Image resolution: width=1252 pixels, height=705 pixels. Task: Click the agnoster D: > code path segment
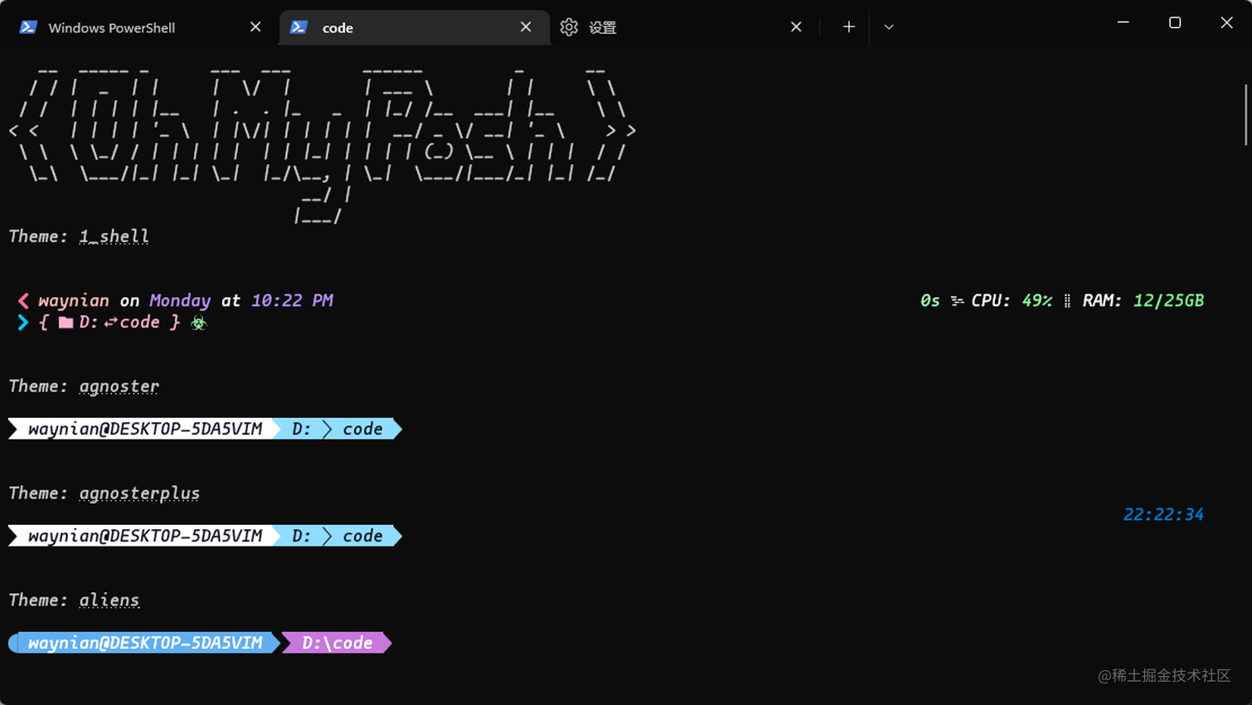point(338,429)
